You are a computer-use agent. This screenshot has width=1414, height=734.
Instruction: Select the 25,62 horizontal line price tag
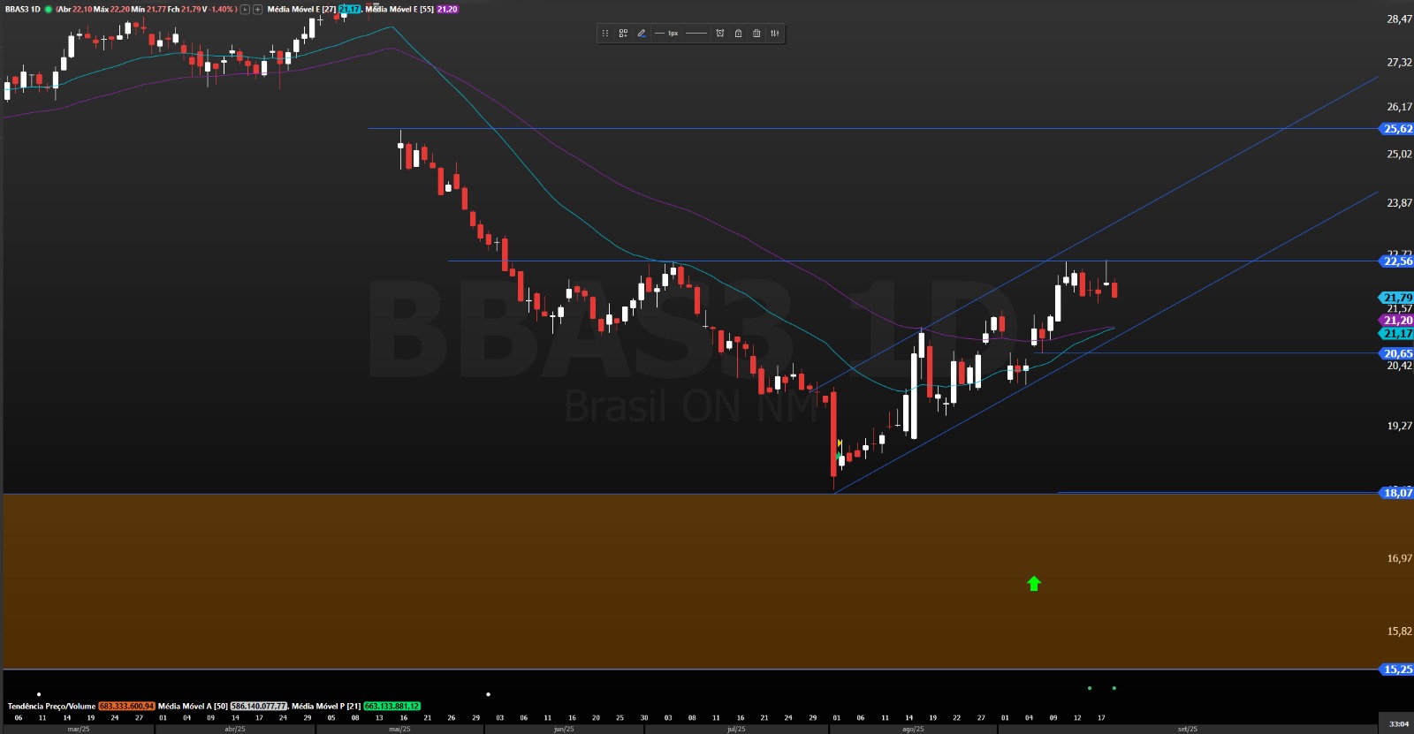pyautogui.click(x=1396, y=129)
